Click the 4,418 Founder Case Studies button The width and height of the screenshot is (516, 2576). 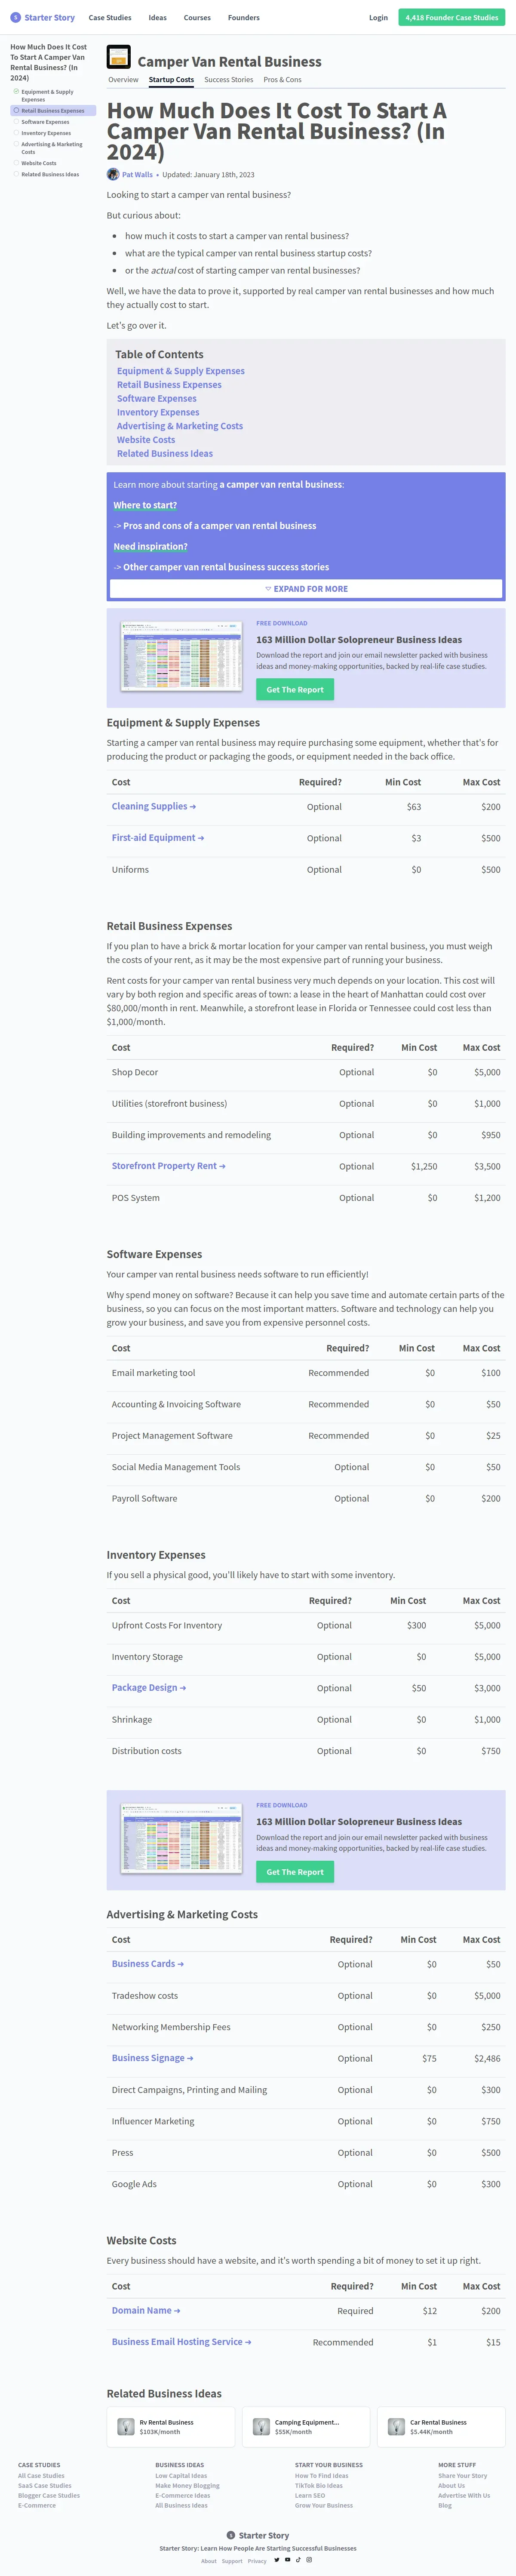[x=451, y=17]
